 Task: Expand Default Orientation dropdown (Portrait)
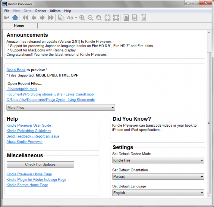(158, 177)
